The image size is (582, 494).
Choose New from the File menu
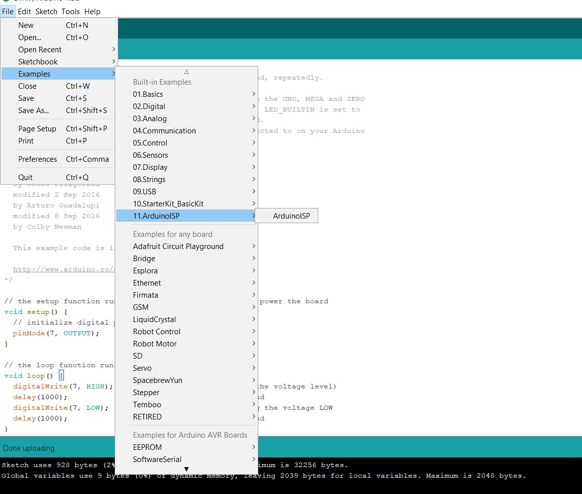coord(59,25)
